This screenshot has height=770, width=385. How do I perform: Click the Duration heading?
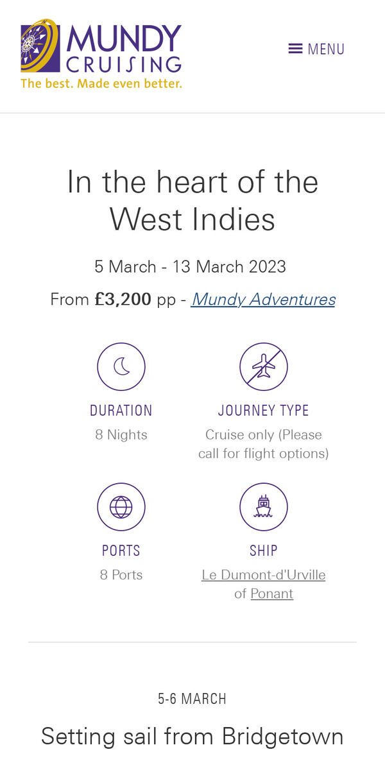(121, 411)
